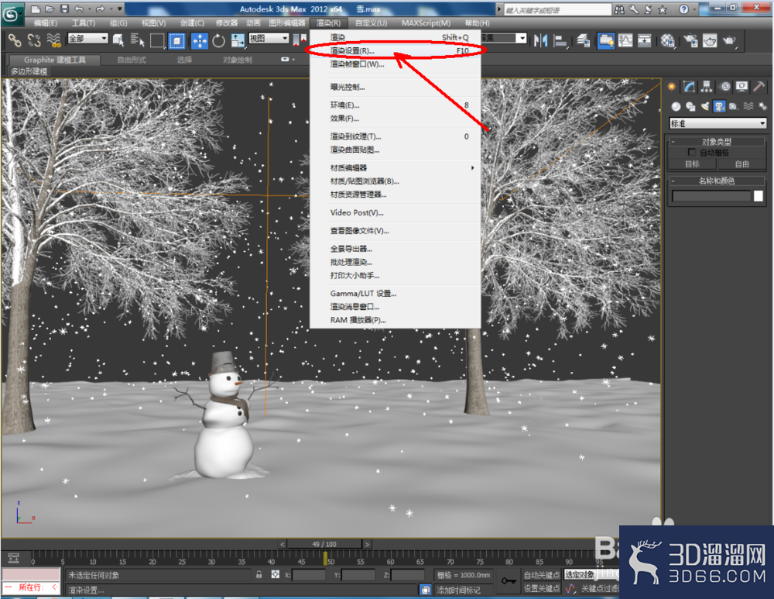The height and width of the screenshot is (599, 774).
Task: Activate the Unlink Selection tool
Action: [x=34, y=40]
